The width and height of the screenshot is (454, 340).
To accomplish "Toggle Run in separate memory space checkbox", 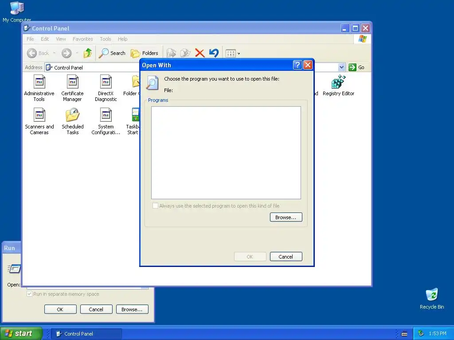I will coord(30,294).
